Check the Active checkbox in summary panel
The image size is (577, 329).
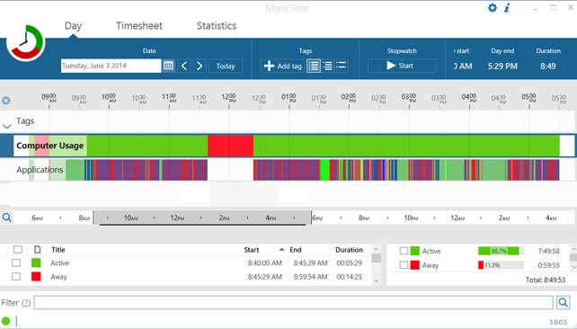click(x=404, y=251)
